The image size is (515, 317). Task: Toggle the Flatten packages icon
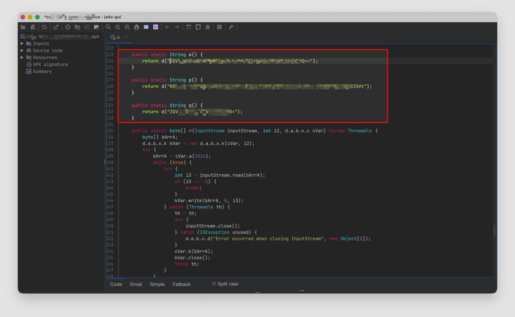tap(77, 27)
